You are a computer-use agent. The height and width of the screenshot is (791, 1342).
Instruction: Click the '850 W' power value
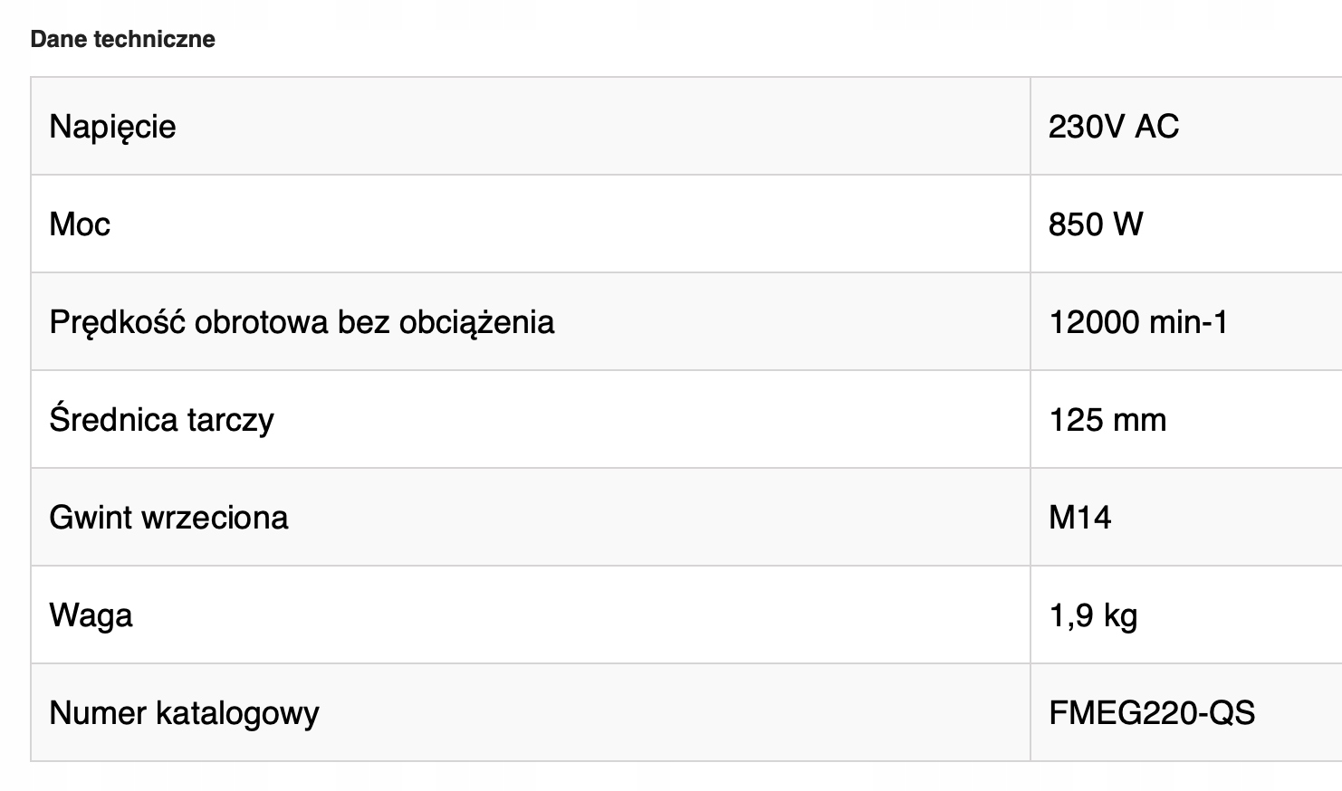tap(1095, 224)
